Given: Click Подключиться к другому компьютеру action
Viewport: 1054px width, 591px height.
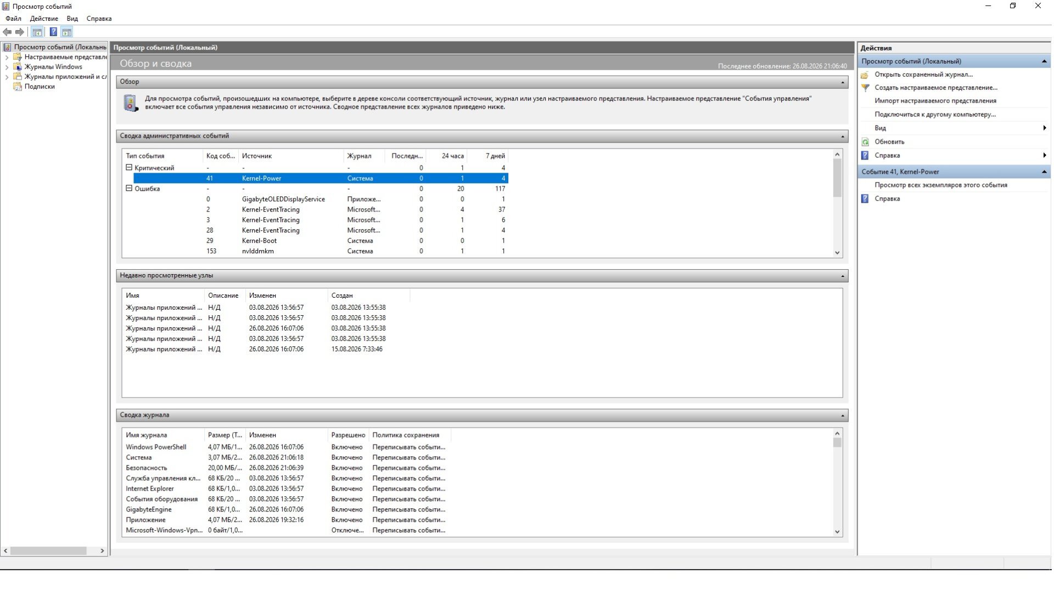Looking at the screenshot, I should [935, 115].
